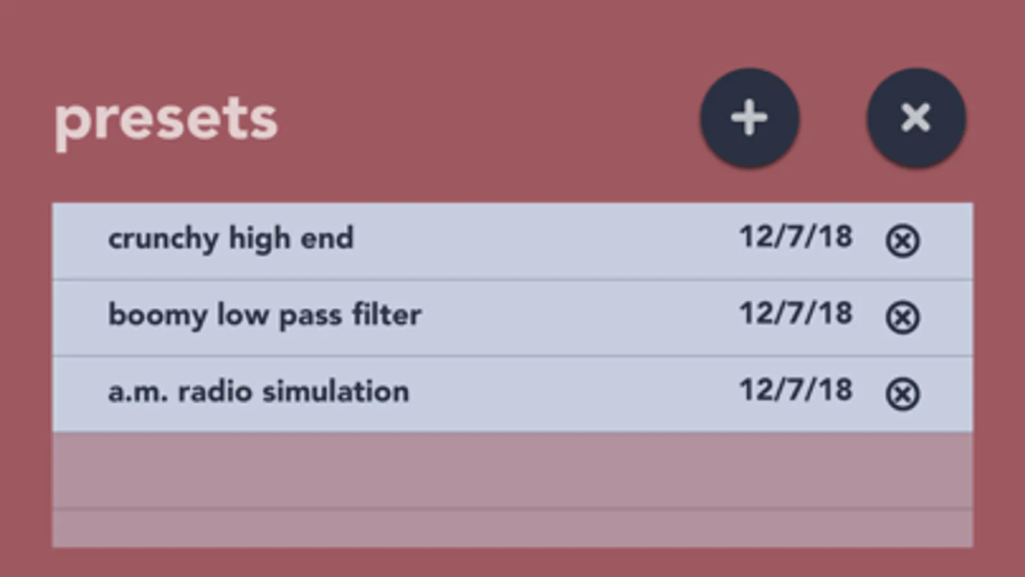Click the presets panel title

pyautogui.click(x=165, y=120)
